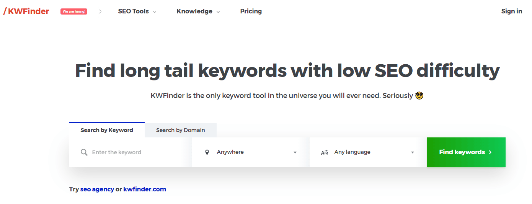Click the arrow icon on Find keywords
Image resolution: width=532 pixels, height=204 pixels.
pyautogui.click(x=490, y=152)
